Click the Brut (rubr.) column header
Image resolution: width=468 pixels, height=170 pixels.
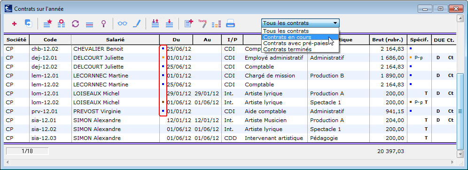point(388,39)
